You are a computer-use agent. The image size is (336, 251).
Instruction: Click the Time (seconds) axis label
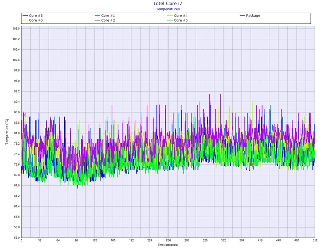[x=168, y=245]
